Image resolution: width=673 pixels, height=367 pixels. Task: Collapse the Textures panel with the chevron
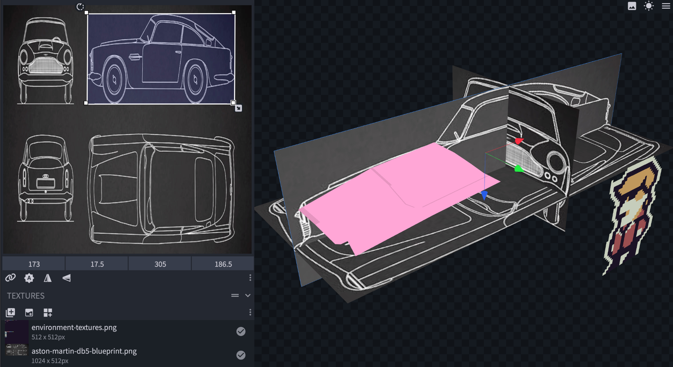coord(247,296)
